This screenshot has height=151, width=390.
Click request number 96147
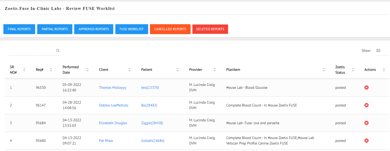[x=41, y=105]
